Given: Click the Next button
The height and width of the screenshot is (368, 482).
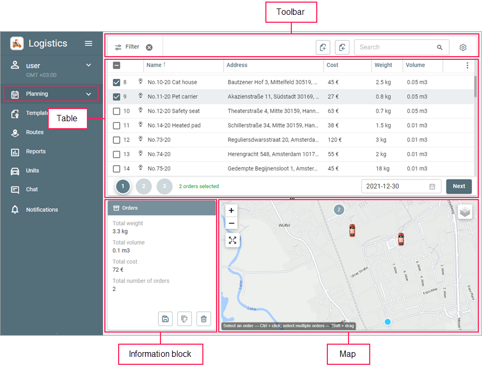Looking at the screenshot, I should point(459,186).
